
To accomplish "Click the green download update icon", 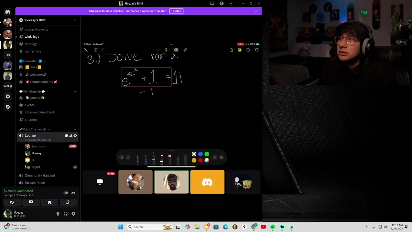I will (x=231, y=4).
